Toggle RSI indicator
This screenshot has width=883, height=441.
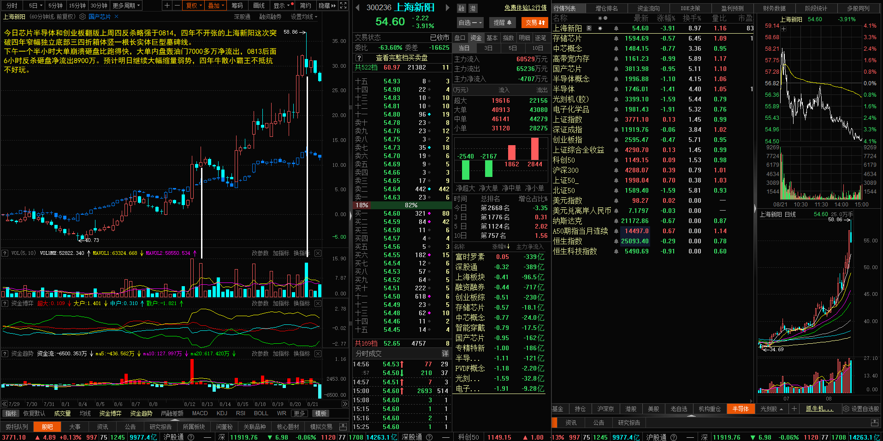pyautogui.click(x=240, y=413)
